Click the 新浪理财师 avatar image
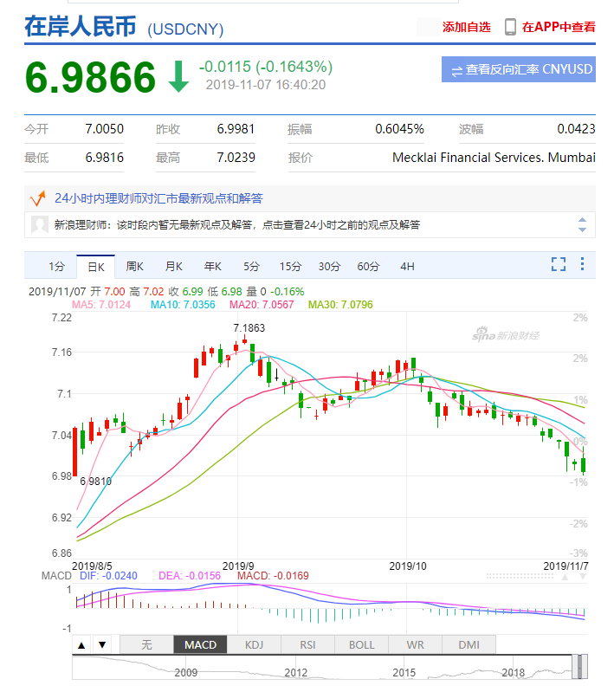Viewport: 614px width, 692px height. (x=40, y=225)
